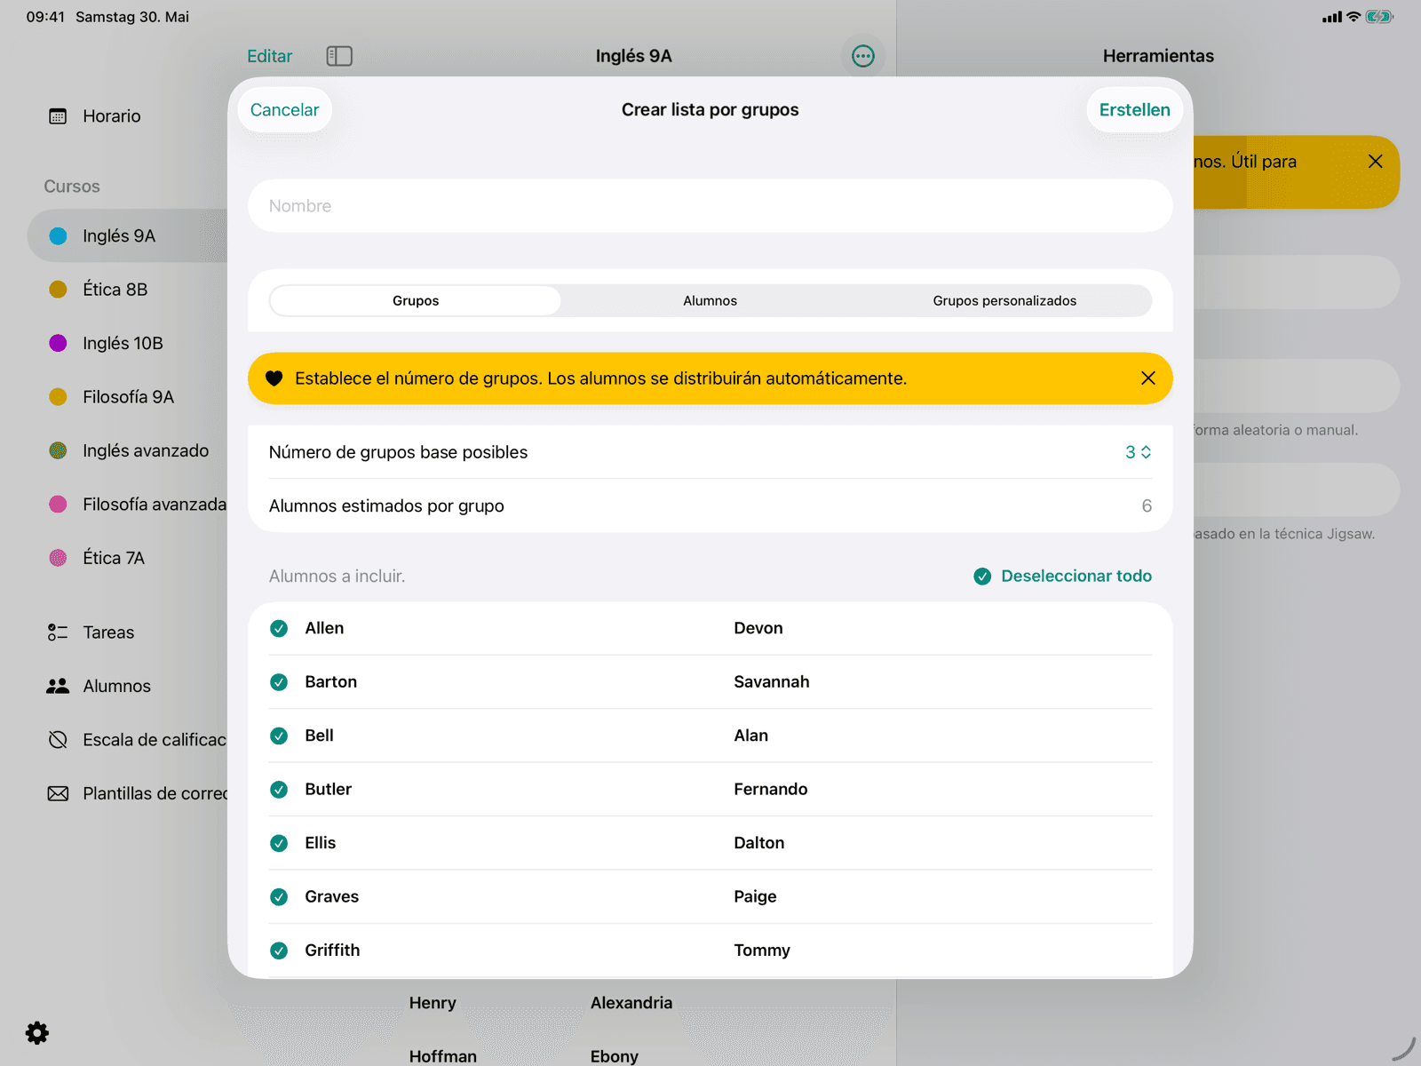The image size is (1421, 1066).
Task: Open the Plantillas de correo envelope icon
Action: (58, 793)
